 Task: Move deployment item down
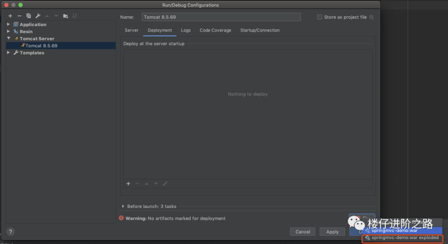coord(156,184)
